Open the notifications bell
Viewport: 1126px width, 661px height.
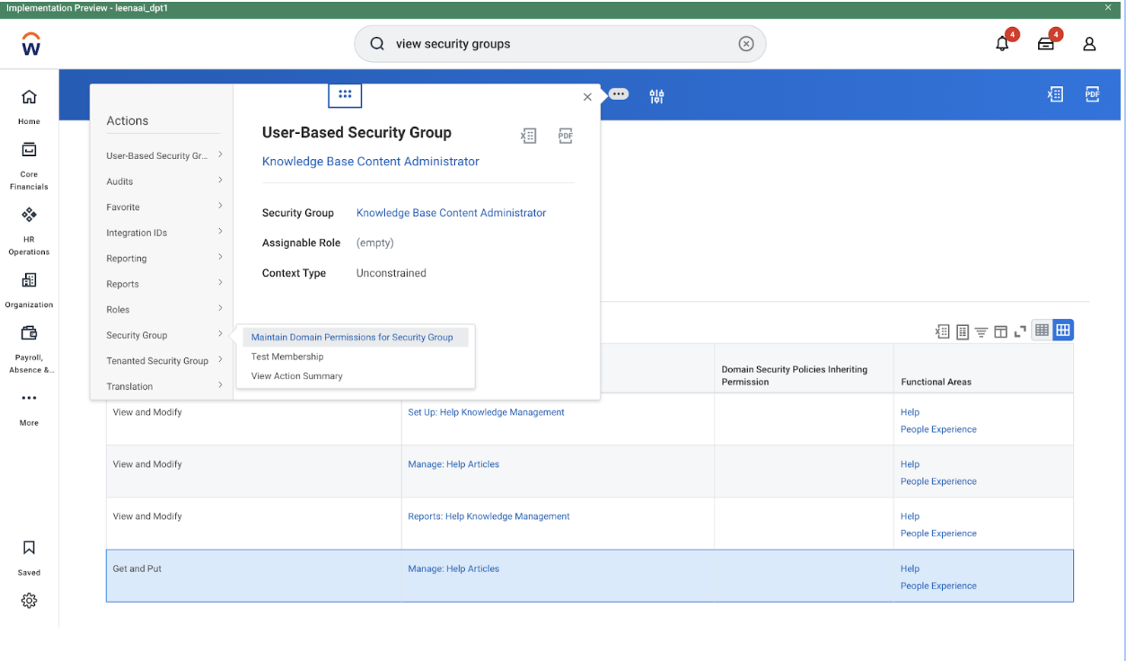[x=1003, y=43]
